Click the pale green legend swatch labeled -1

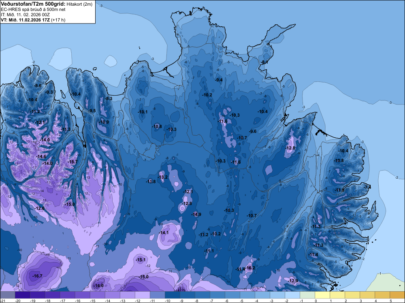307,295
